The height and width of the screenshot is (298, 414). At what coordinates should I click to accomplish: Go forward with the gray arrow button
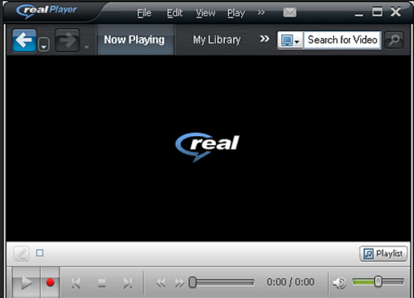pyautogui.click(x=67, y=40)
